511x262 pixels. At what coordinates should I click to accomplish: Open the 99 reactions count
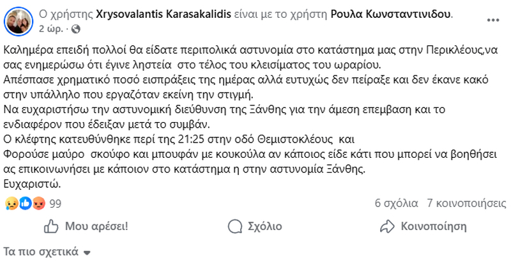[x=55, y=203]
